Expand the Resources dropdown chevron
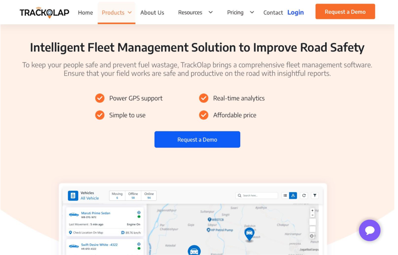 (211, 12)
